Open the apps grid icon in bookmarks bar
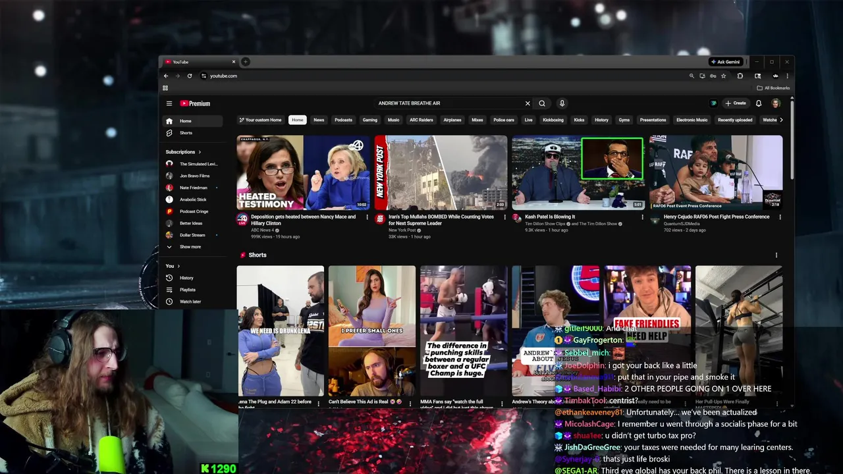Image resolution: width=843 pixels, height=474 pixels. point(165,88)
